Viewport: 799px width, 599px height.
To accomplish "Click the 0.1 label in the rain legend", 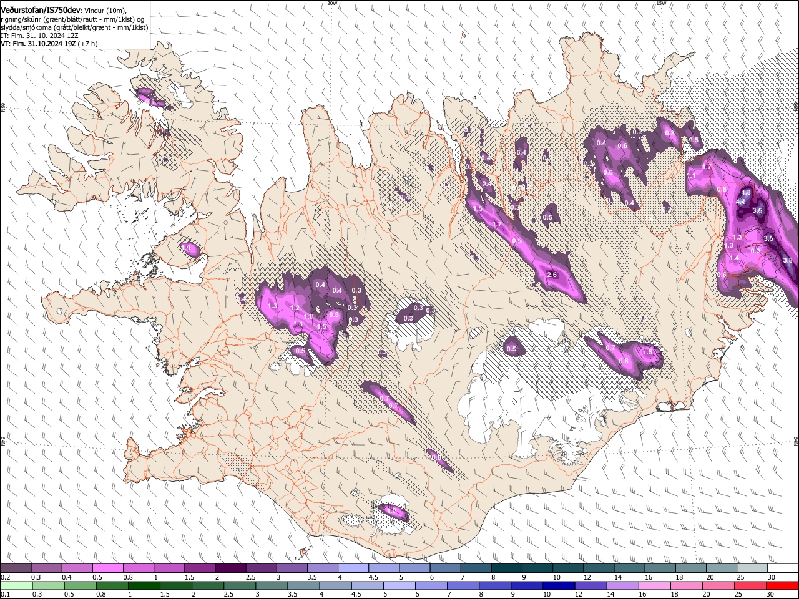I will pyautogui.click(x=6, y=594).
